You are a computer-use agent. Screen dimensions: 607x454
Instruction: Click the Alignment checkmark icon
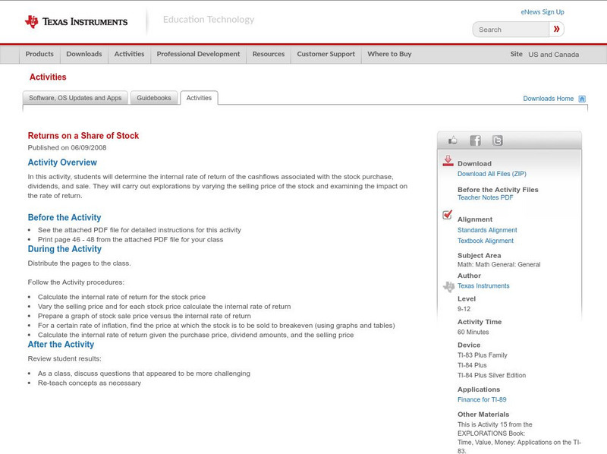448,215
